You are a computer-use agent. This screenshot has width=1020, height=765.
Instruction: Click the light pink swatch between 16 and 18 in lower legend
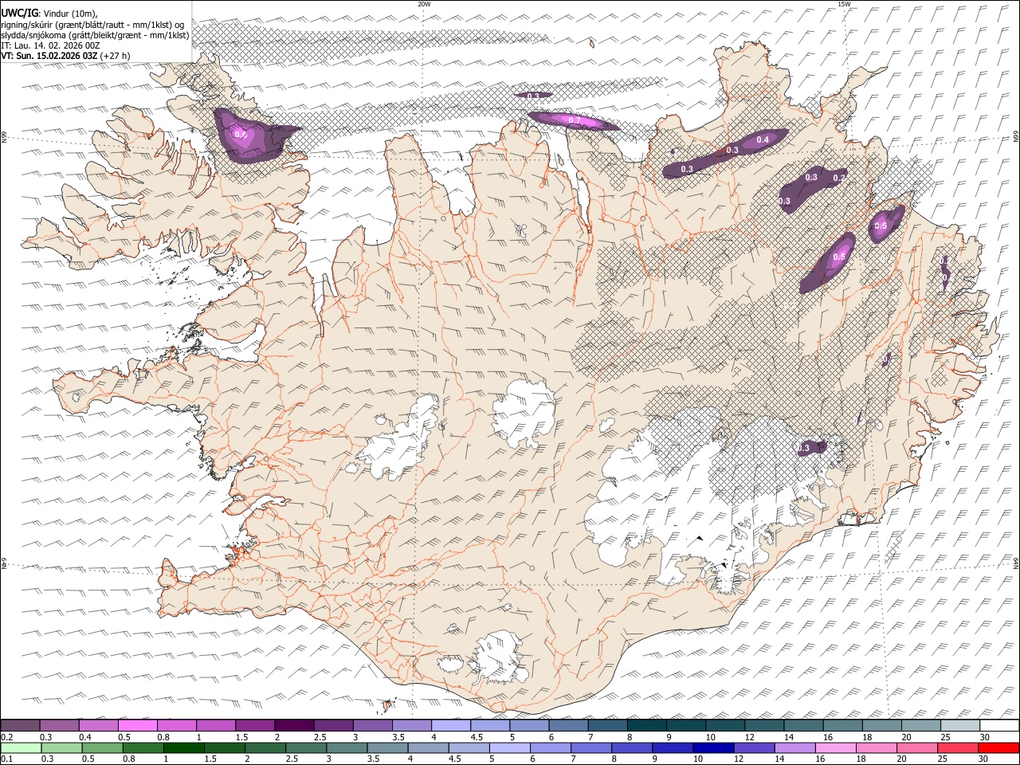(x=837, y=747)
